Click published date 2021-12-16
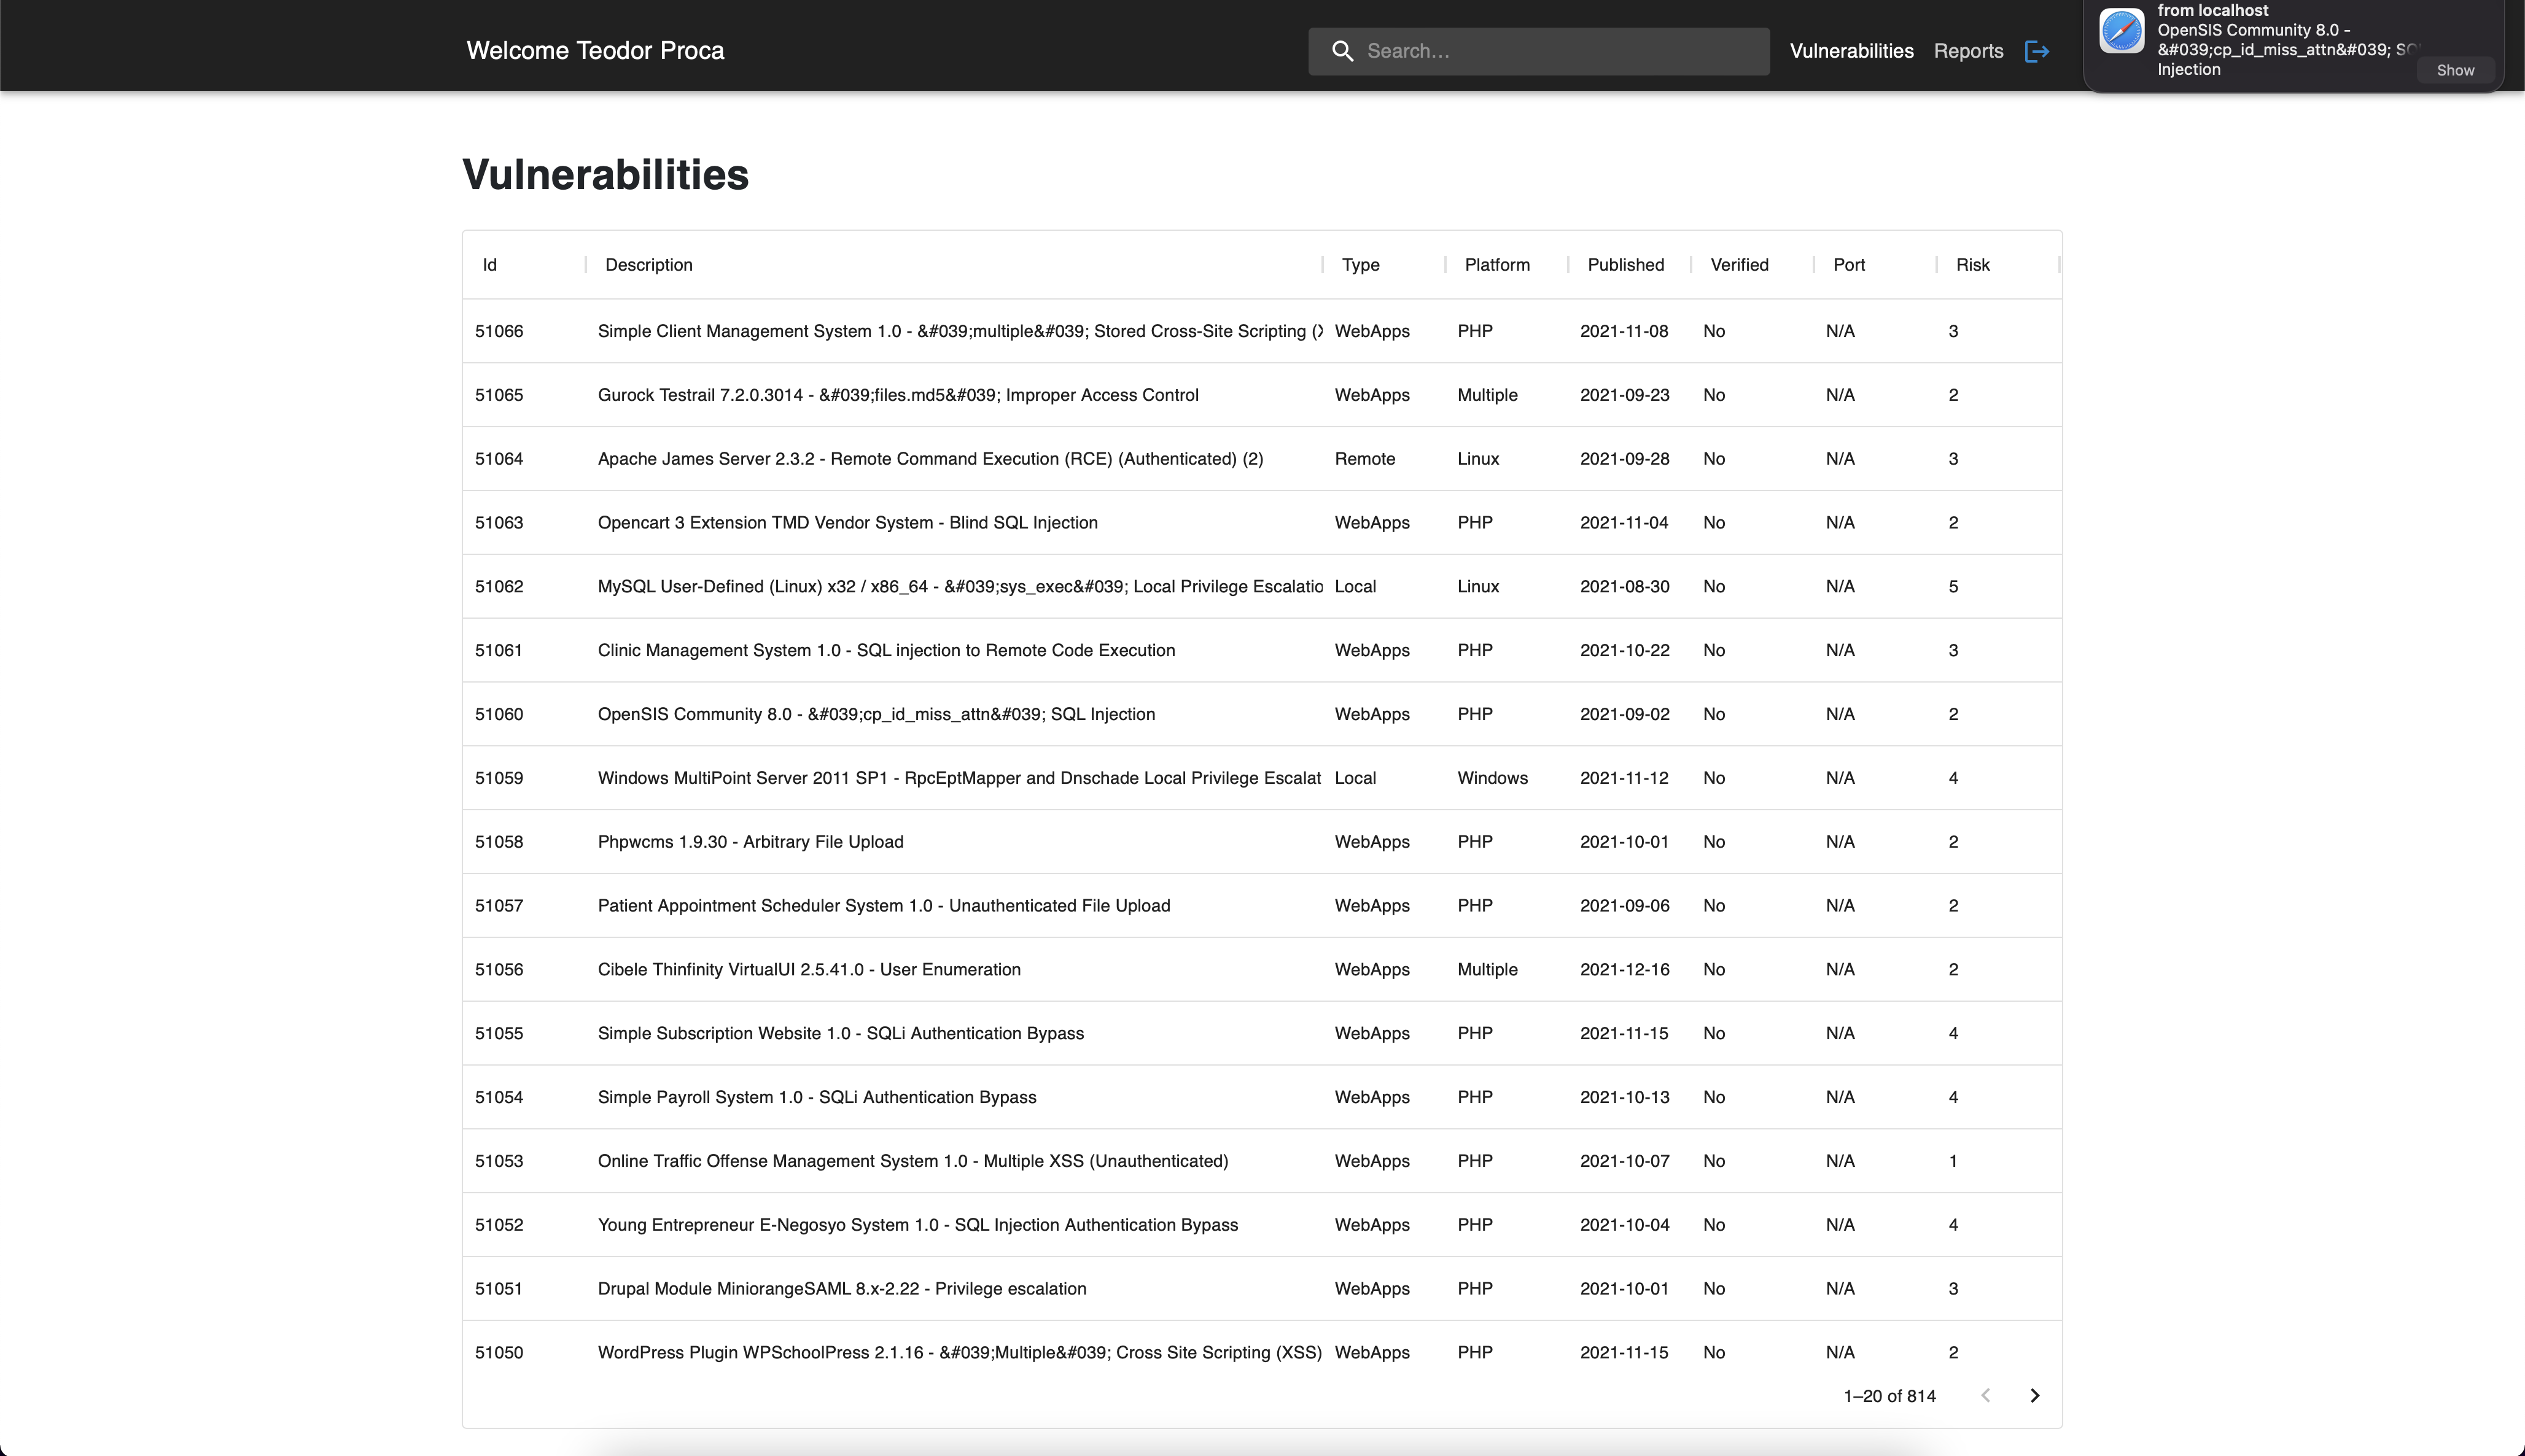The height and width of the screenshot is (1456, 2525). (1625, 970)
